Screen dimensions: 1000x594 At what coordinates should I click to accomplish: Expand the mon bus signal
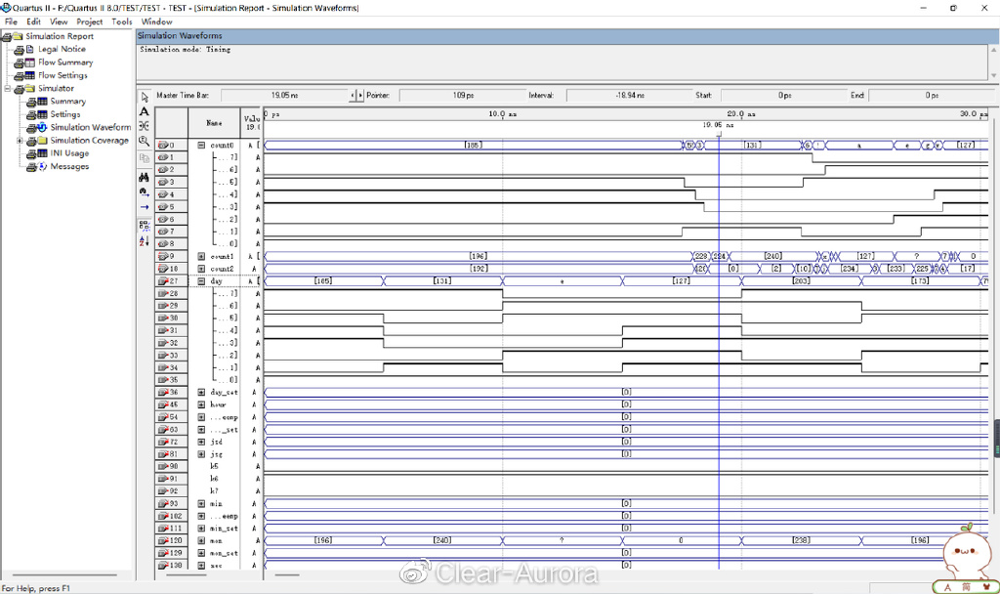pyautogui.click(x=201, y=540)
